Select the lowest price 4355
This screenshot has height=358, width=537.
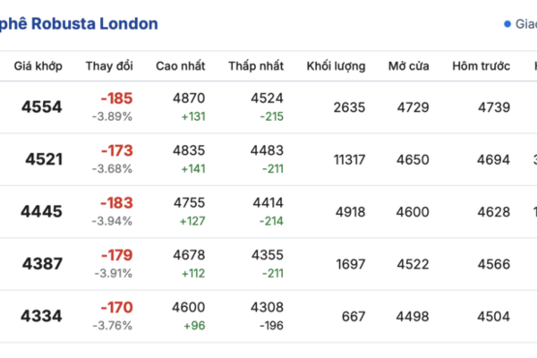coord(268,255)
